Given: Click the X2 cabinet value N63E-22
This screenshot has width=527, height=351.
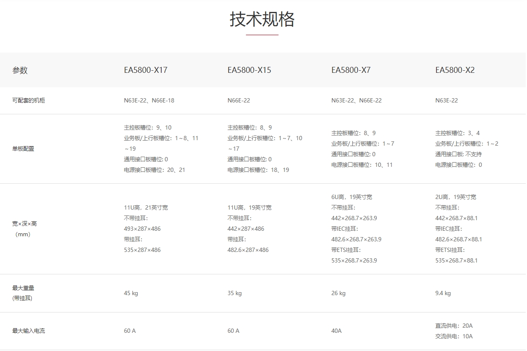Looking at the screenshot, I should point(447,101).
